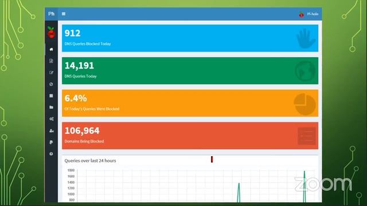
Task: Click the PayPal Donate icon in sidebar
Action: 51,142
